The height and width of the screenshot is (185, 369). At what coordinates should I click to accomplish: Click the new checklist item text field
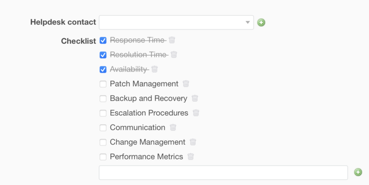point(223,173)
